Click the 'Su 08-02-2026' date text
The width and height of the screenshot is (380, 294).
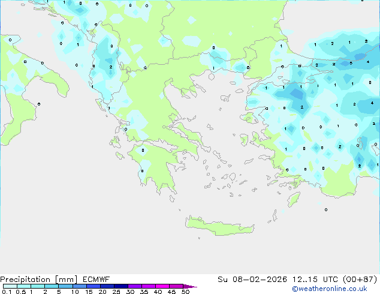coord(252,280)
